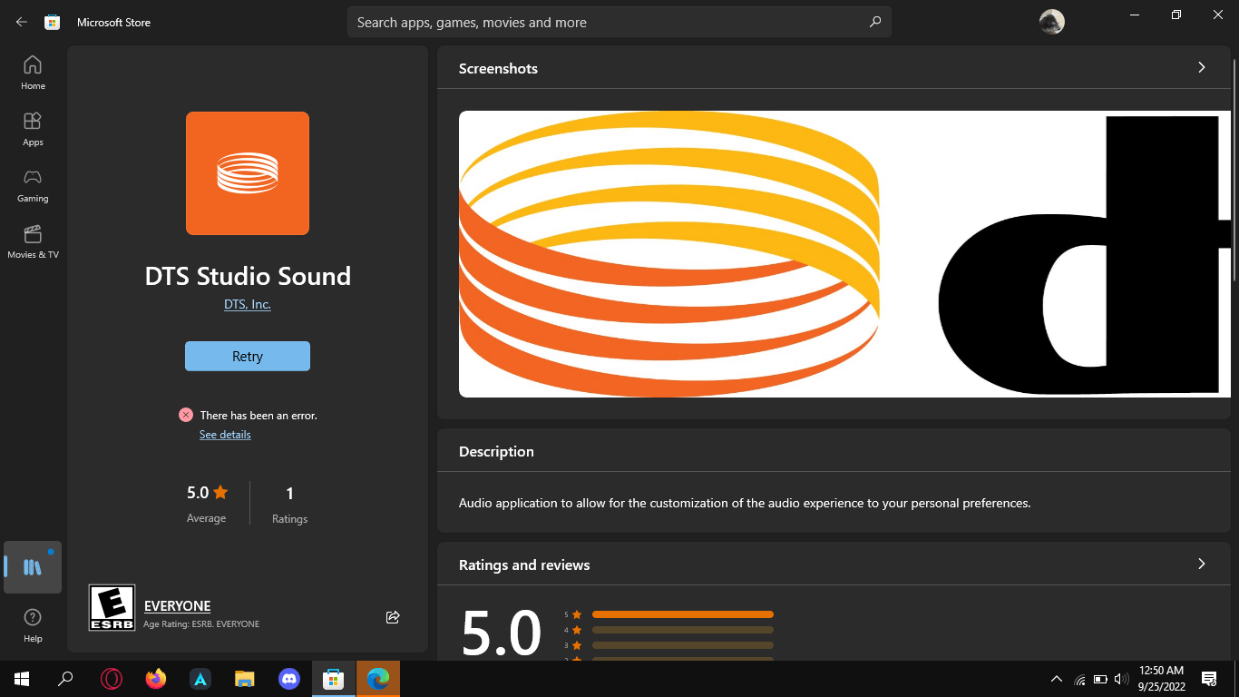Viewport: 1239px width, 697px height.
Task: Click the search magnifier icon
Action: [x=875, y=22]
